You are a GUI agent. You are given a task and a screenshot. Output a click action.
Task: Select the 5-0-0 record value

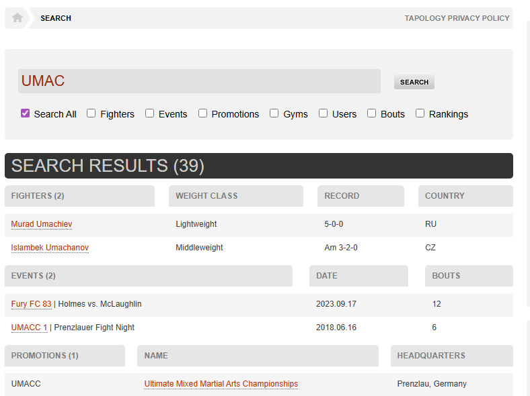pos(334,224)
